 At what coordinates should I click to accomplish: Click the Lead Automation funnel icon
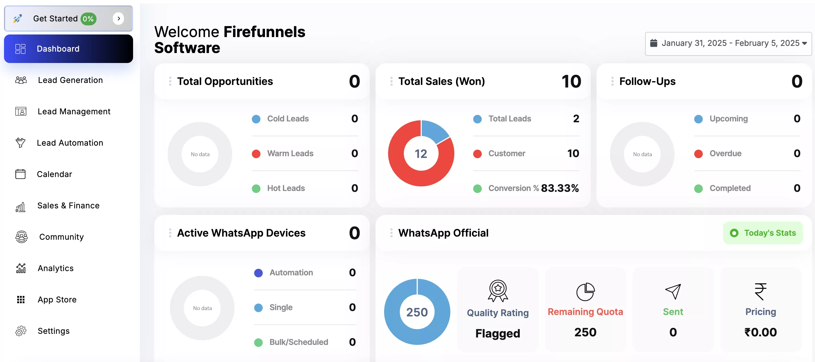point(21,143)
